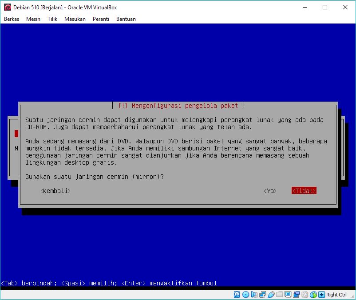Click the mouse integration status icon
356x300 pixels.
pyautogui.click(x=313, y=295)
